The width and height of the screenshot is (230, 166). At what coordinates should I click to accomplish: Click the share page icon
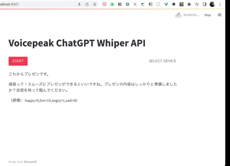pos(87,4)
